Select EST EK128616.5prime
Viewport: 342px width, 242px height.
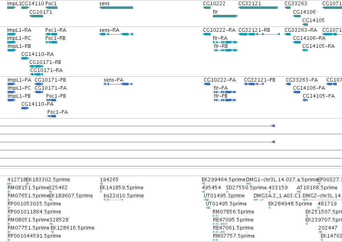72,228
